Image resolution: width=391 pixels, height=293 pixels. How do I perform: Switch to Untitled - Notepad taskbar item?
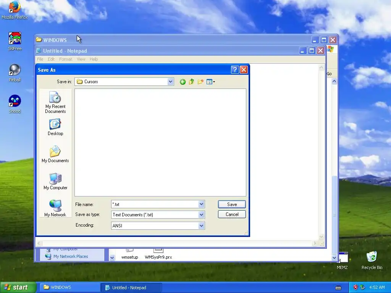coord(131,288)
